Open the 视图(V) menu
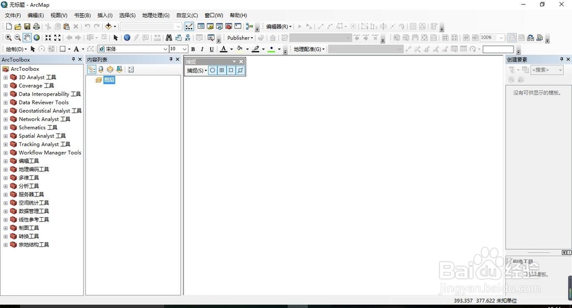This screenshot has width=572, height=308. pos(59,15)
